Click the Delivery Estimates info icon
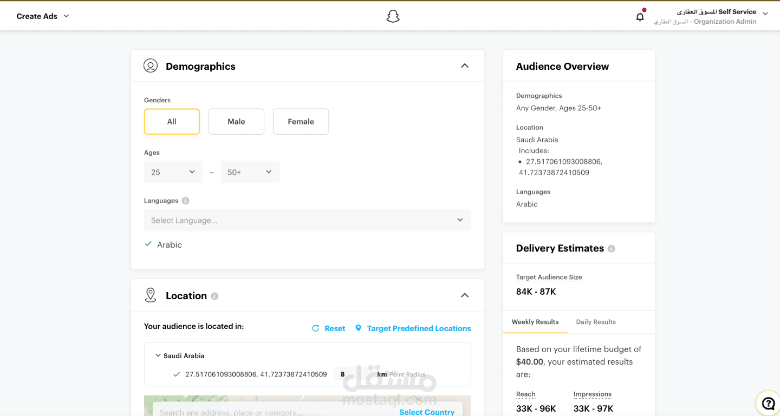The height and width of the screenshot is (416, 780). (611, 249)
